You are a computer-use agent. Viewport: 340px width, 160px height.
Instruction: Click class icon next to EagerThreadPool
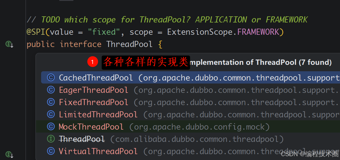pos(51,90)
